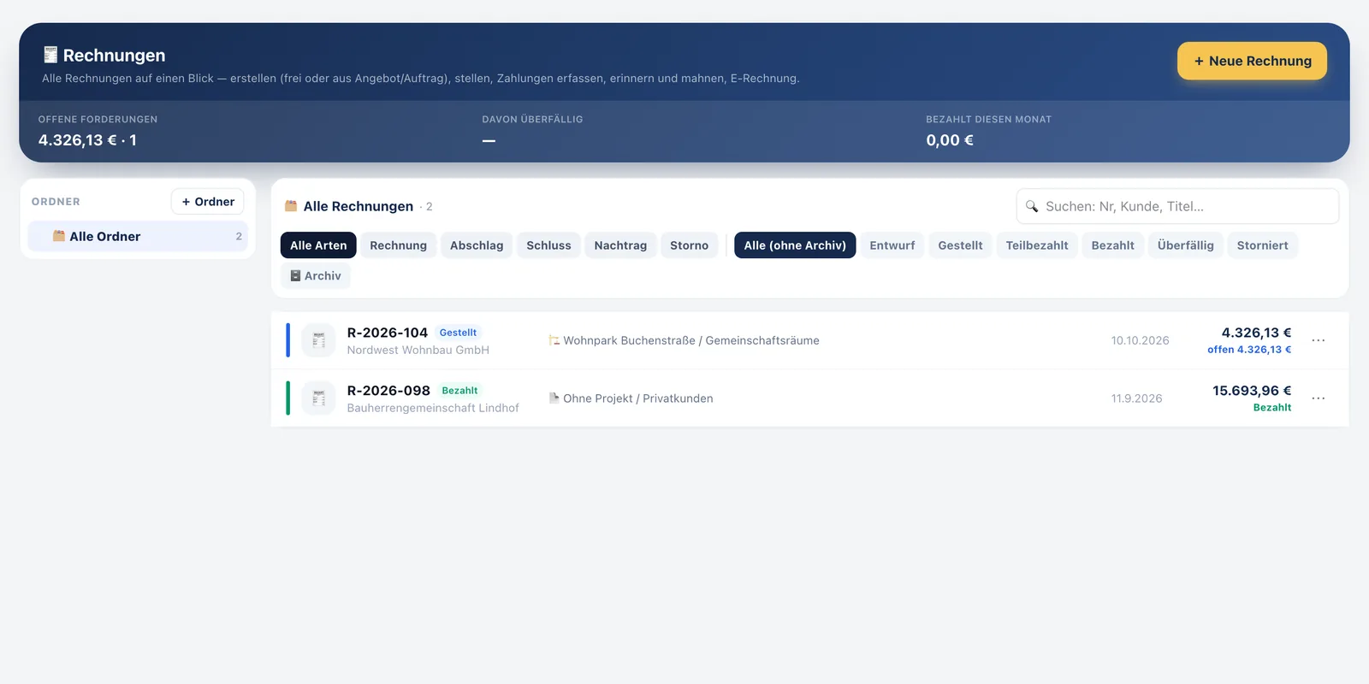1369x684 pixels.
Task: Click Ohne Projekt / Privatkunden text
Action: pyautogui.click(x=638, y=398)
